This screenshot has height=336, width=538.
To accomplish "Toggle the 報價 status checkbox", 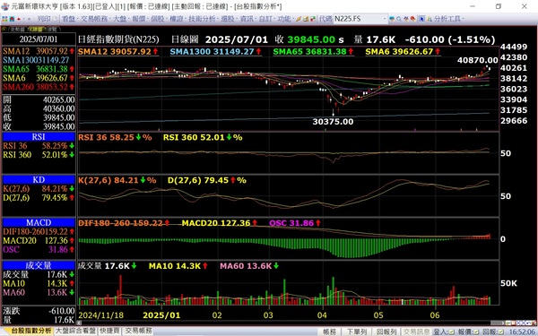I will point(476,332).
